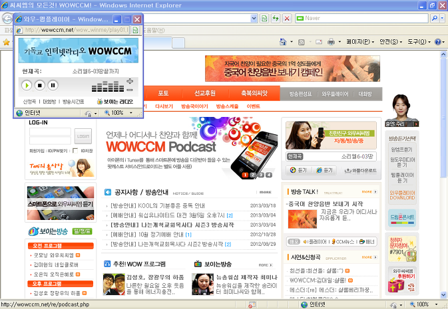
Task: Stop playback in the WOWCCM web player
Action: tap(40, 85)
